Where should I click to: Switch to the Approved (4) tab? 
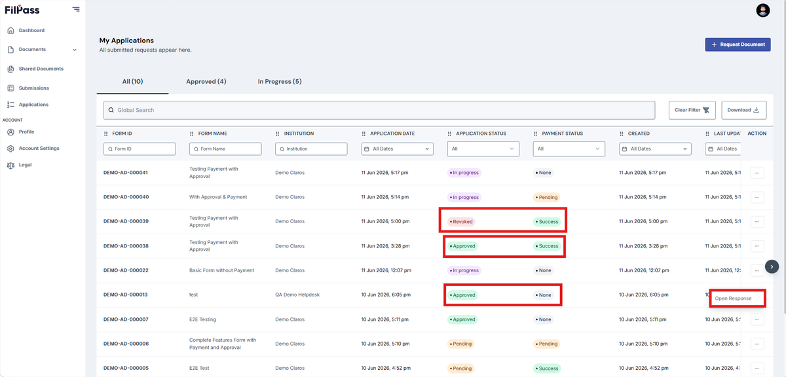point(206,81)
